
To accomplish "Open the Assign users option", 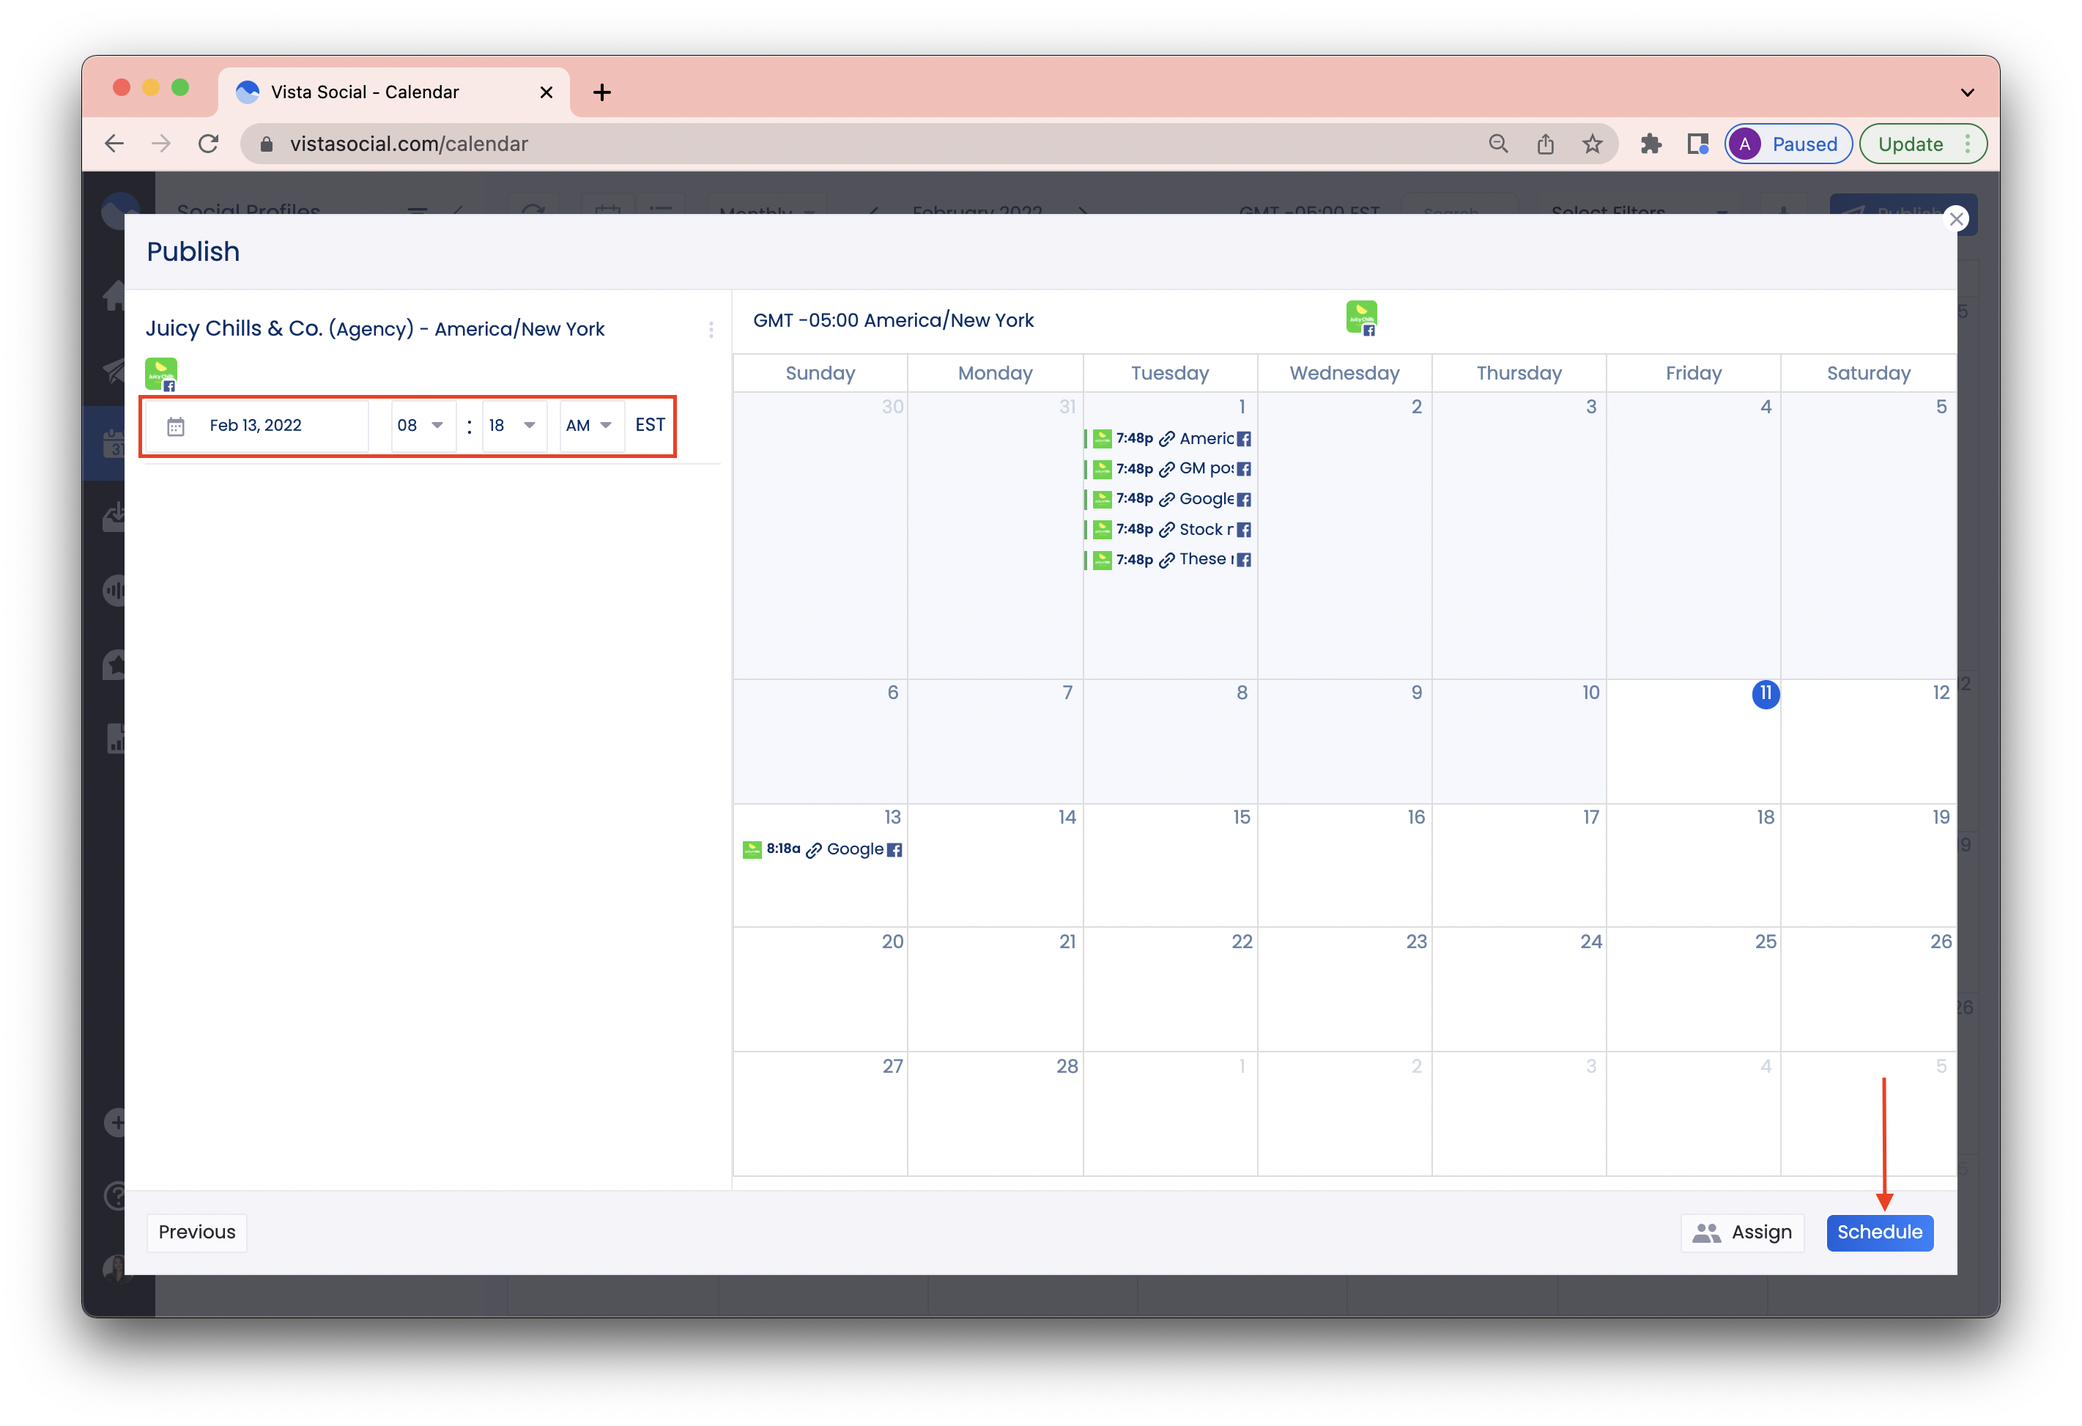I will [1741, 1232].
